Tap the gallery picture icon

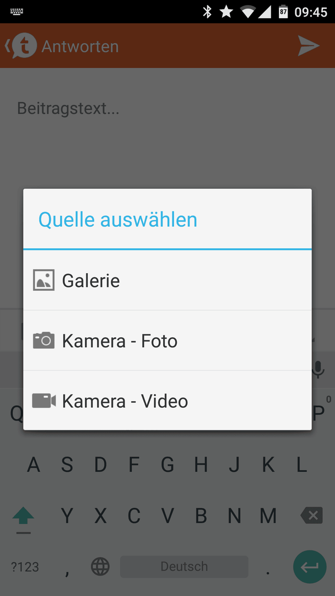coord(44,280)
